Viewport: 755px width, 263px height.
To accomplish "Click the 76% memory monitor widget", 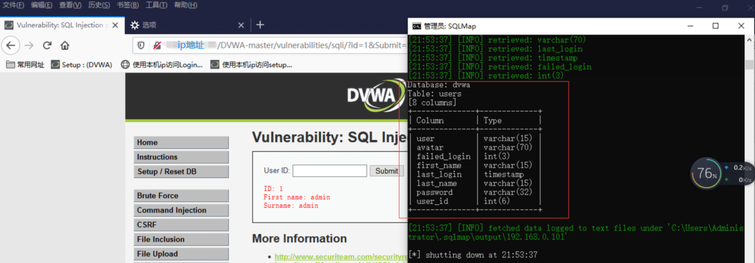I will [706, 173].
